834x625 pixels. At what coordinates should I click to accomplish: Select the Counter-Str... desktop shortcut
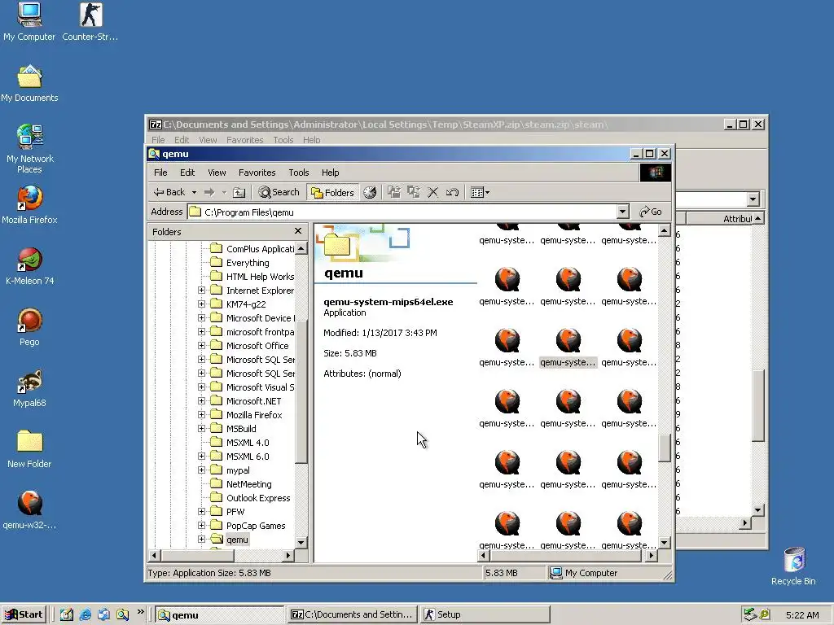click(x=90, y=21)
